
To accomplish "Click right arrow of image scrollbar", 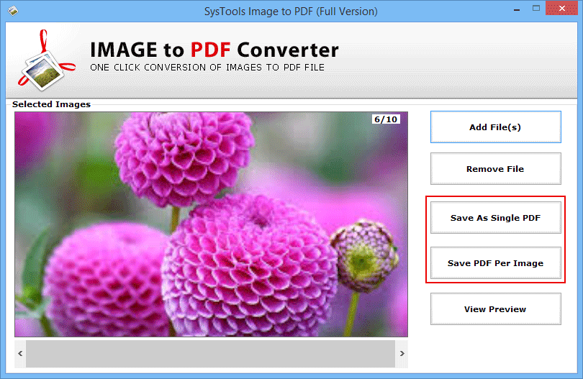I will 402,353.
